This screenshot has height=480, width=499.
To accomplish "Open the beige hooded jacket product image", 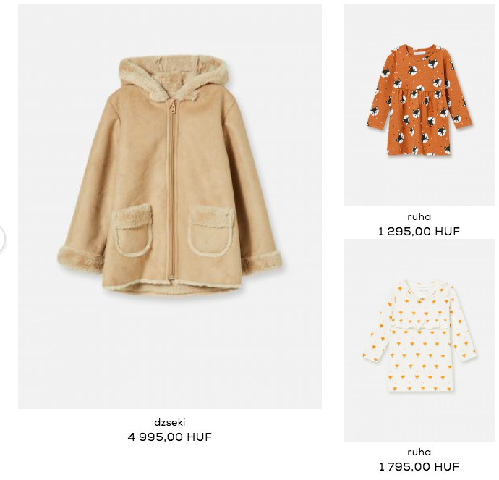I will click(170, 206).
